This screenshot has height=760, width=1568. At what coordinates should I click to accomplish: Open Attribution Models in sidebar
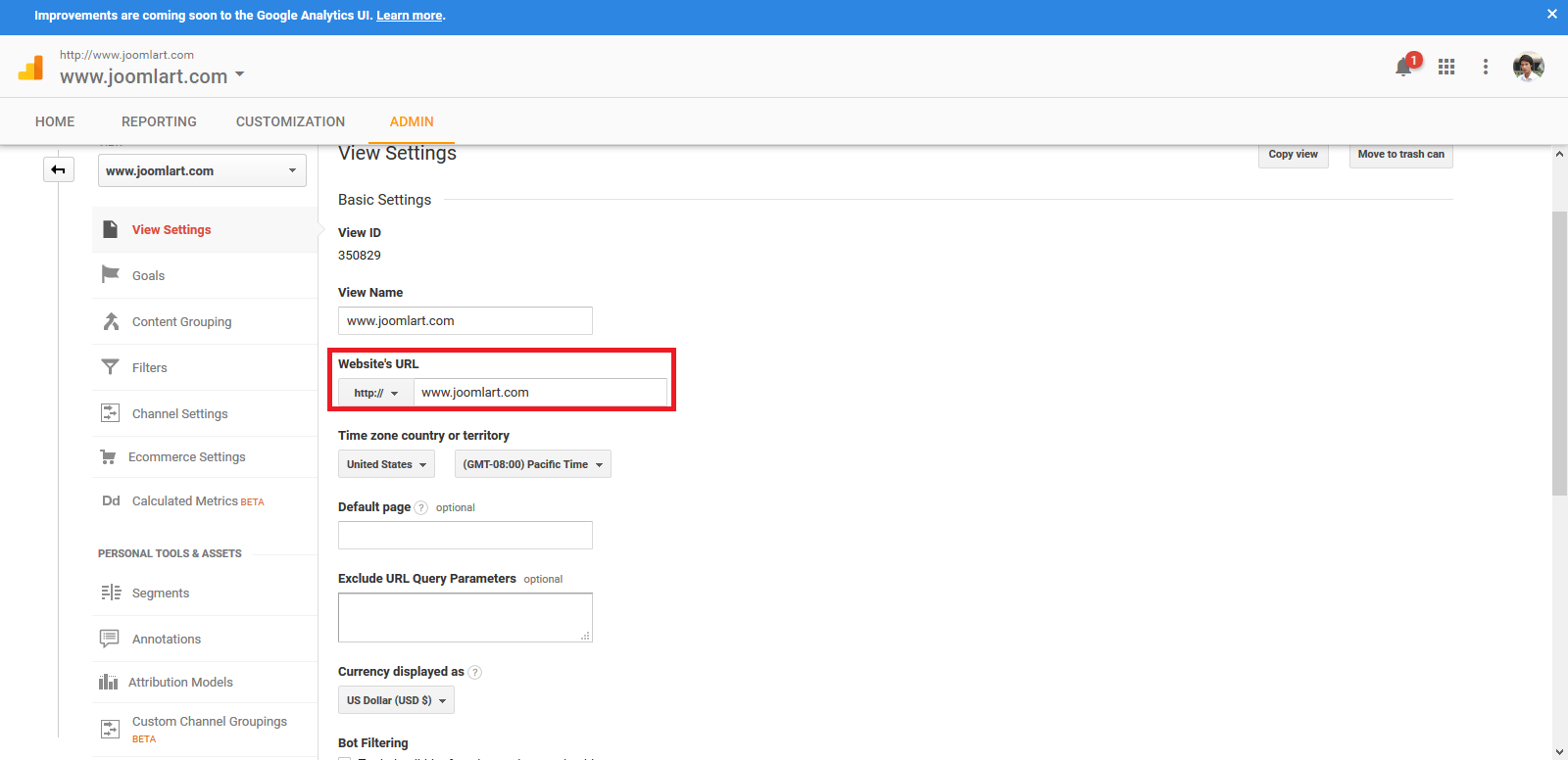pyautogui.click(x=180, y=682)
